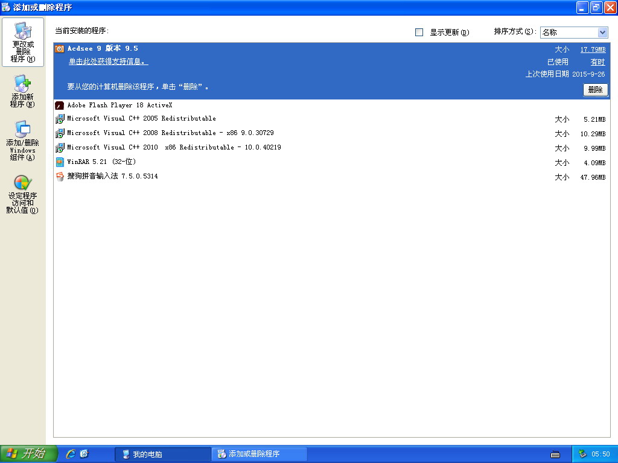This screenshot has width=618, height=463.
Task: Click the Visual C++ 2008 installer icon
Action: [x=60, y=133]
